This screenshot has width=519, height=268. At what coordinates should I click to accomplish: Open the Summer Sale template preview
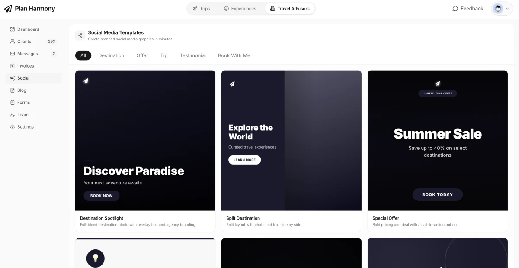(x=438, y=141)
